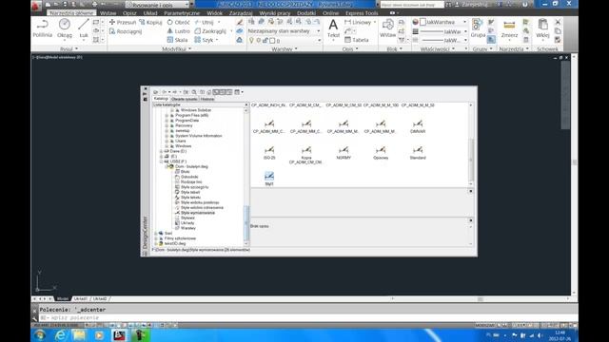Click the help search input field
The image size is (609, 342).
[x=412, y=5]
